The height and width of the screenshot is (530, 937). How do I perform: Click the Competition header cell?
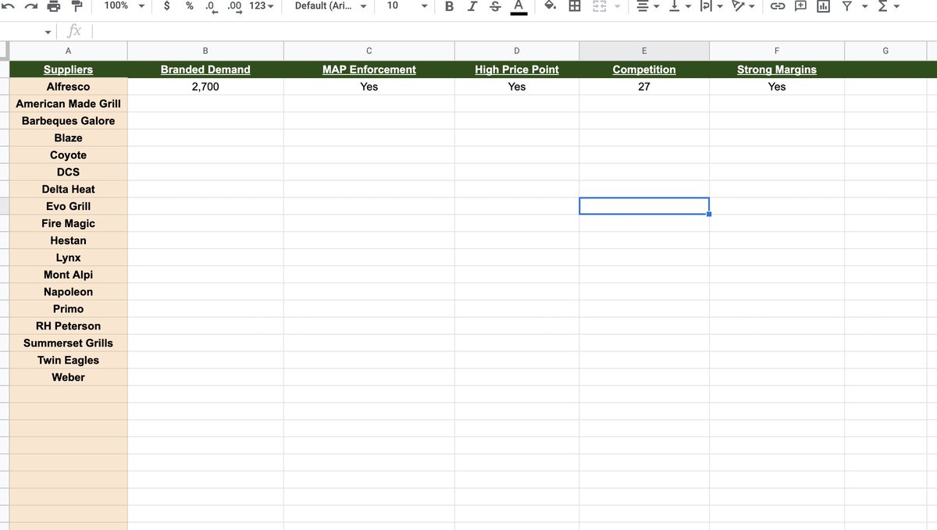[x=644, y=69]
